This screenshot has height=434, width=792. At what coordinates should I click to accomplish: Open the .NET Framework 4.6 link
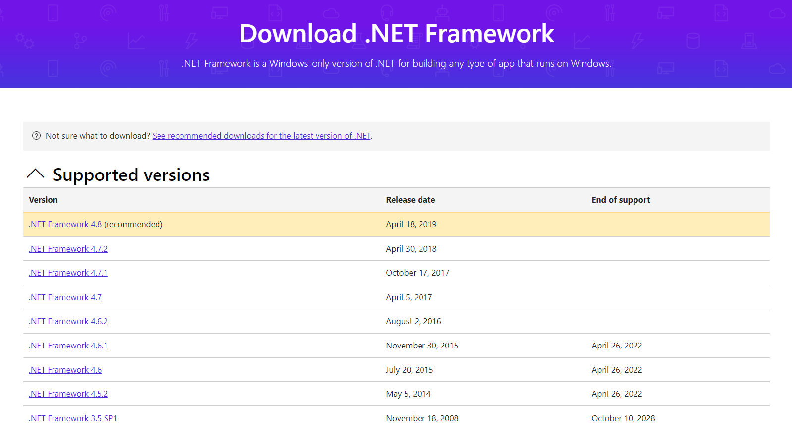pyautogui.click(x=65, y=370)
